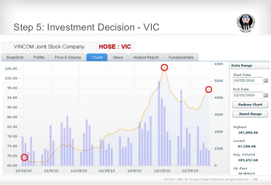
Task: Open the Profile tab
Action: click(39, 58)
